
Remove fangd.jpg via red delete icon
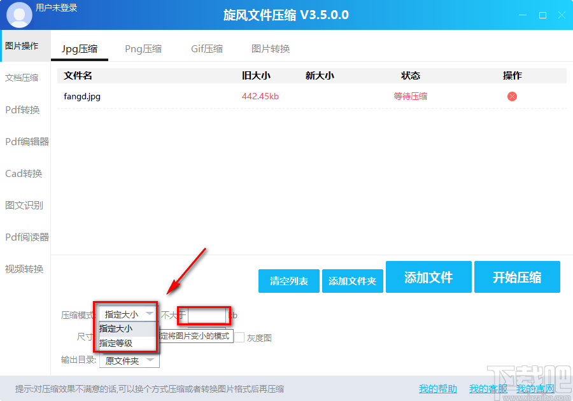(511, 96)
